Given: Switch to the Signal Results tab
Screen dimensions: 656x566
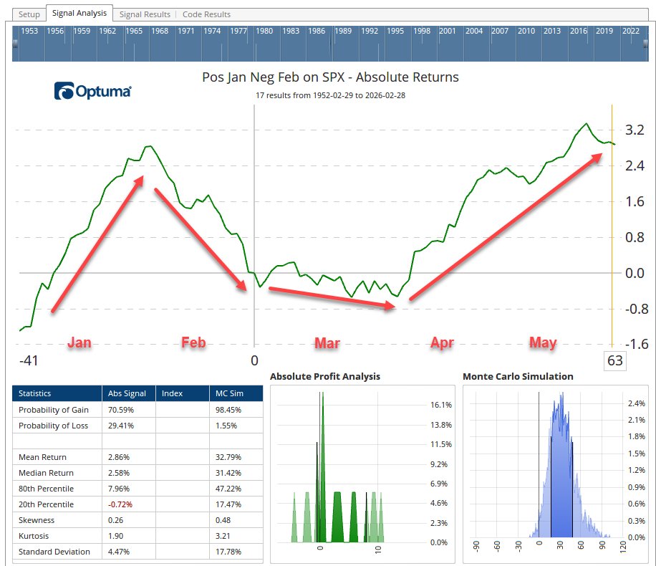Looking at the screenshot, I should tap(145, 14).
